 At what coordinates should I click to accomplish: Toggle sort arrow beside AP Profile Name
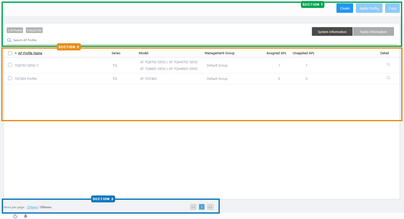click(16, 53)
